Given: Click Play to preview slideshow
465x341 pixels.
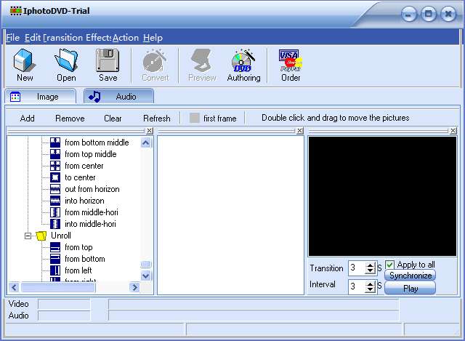Looking at the screenshot, I should pos(411,288).
